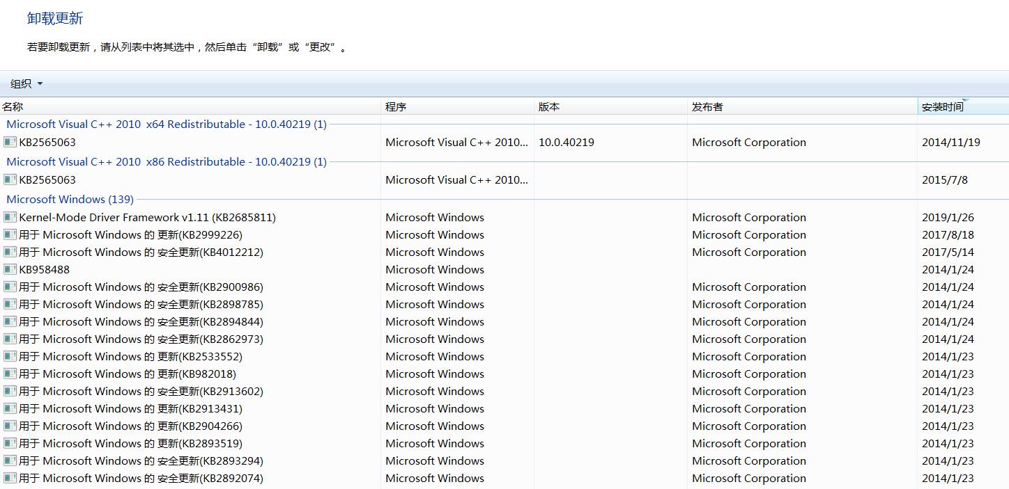Click the update icon for KB2900986
1009x489 pixels.
(x=10, y=287)
